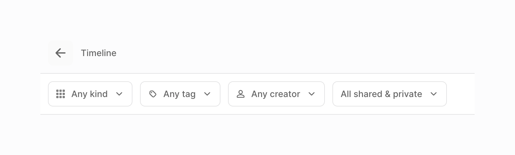The width and height of the screenshot is (515, 155).
Task: Open the Any tag filter dropdown
Action: coord(180,94)
